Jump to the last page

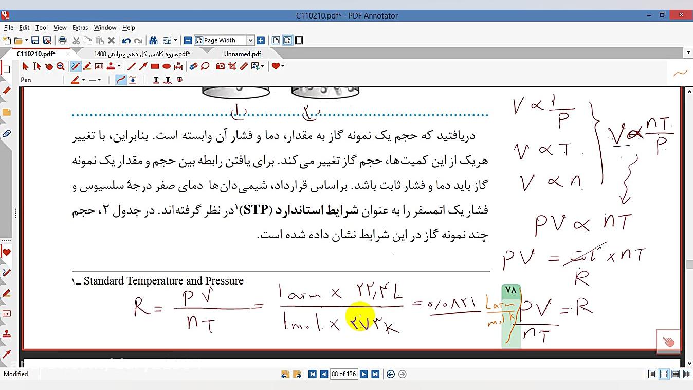click(x=375, y=374)
